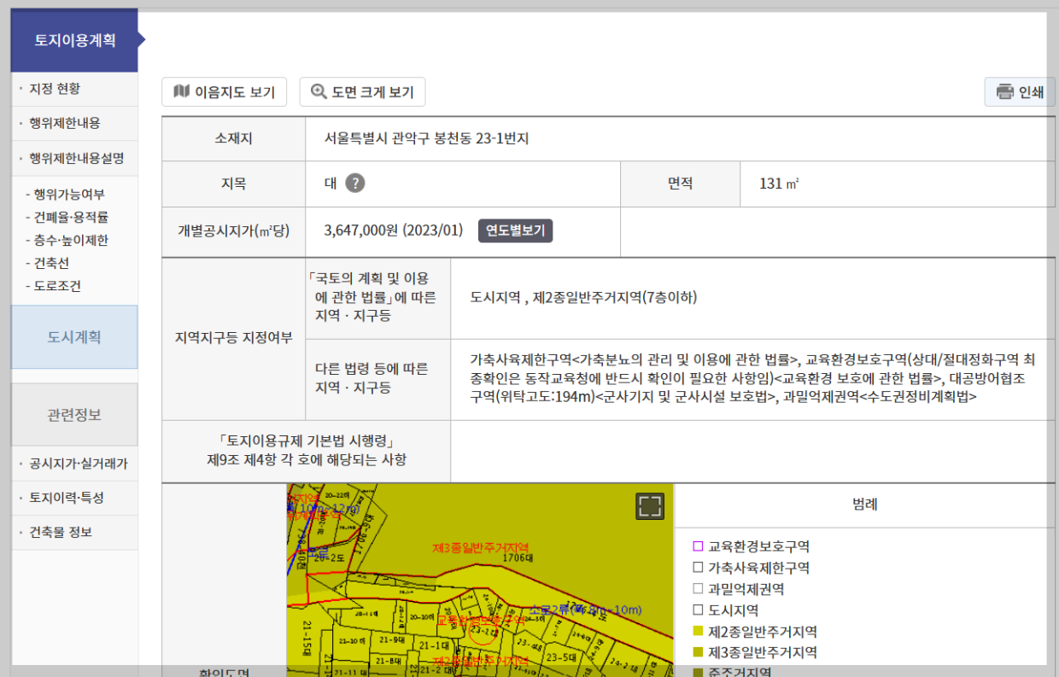Click the 교육환경보호구역 magenta legend swatch
Screen dimensions: 1059x677
point(698,546)
